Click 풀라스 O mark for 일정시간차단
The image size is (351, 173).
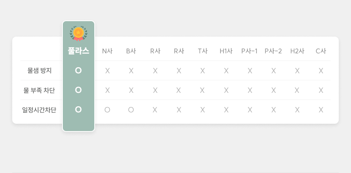click(78, 109)
